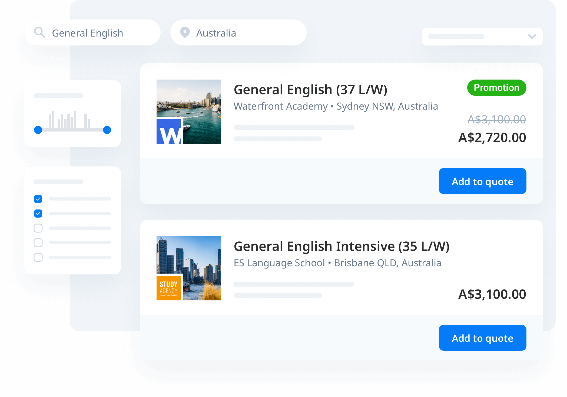This screenshot has height=397, width=567.
Task: Uncheck the first checked filter checkbox
Action: pyautogui.click(x=38, y=199)
